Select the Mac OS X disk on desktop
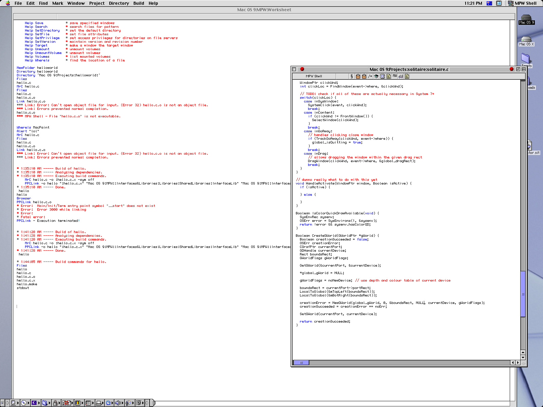 526,41
